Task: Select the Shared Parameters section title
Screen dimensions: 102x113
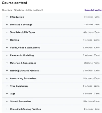Action: [x=21, y=101]
